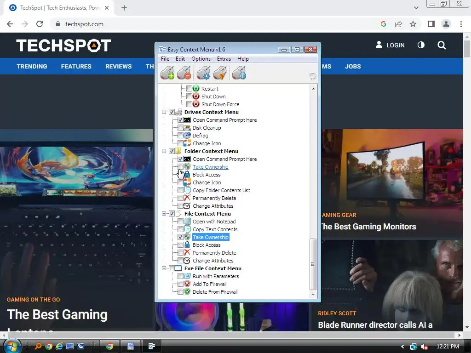This screenshot has height=353, width=471.
Task: Check the Copy Text Contents checkbox
Action: pyautogui.click(x=180, y=229)
